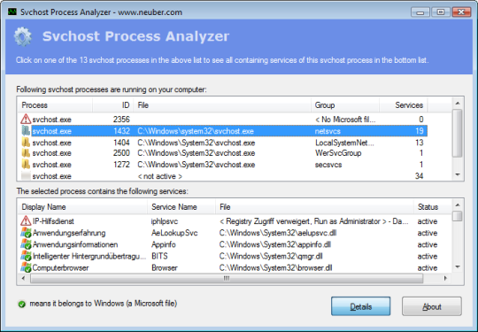Viewport: 478px width, 332px height.
Task: Click the Windows icon beside Anwendungserfahrung
Action: 26,233
